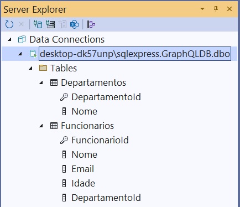The width and height of the screenshot is (240, 207).
Task: Click the Refresh icon in toolbar
Action: (9, 24)
